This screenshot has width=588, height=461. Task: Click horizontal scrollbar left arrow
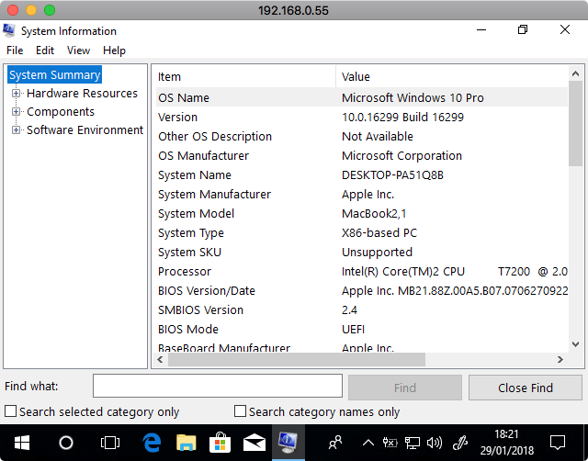pos(160,359)
